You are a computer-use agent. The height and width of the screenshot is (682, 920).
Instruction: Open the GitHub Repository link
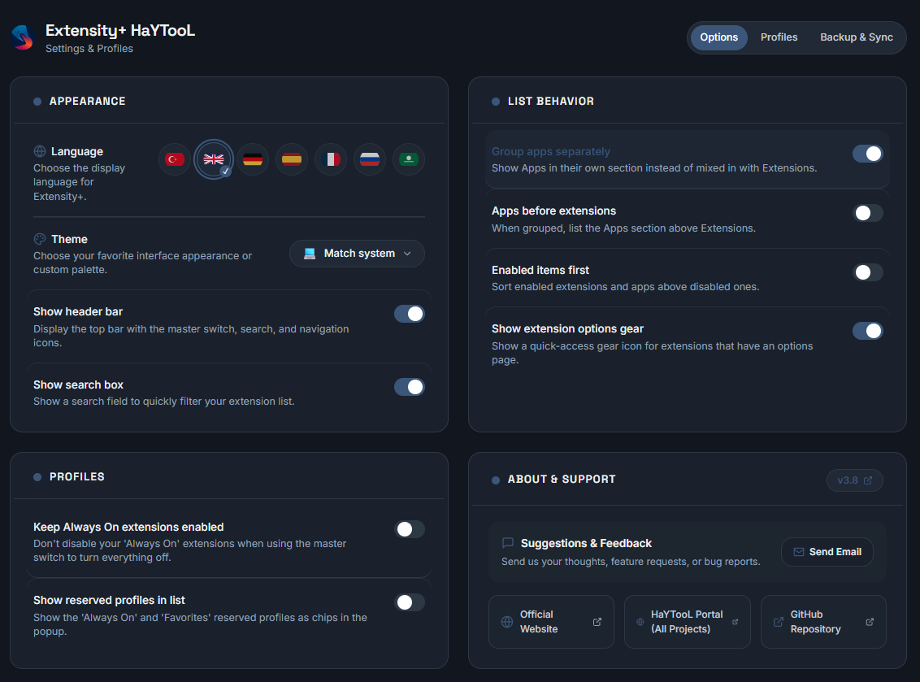coord(823,622)
